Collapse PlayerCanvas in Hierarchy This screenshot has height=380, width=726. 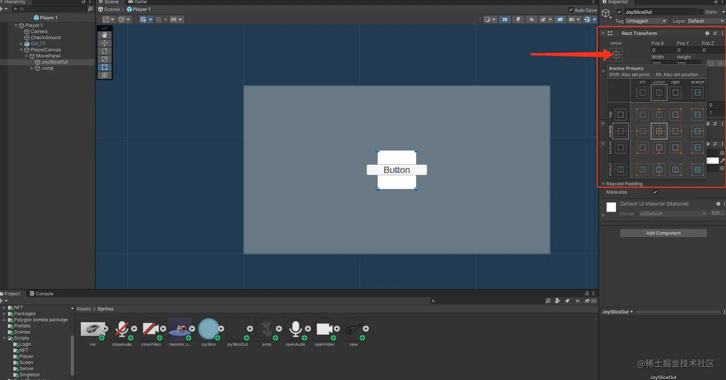[21, 50]
